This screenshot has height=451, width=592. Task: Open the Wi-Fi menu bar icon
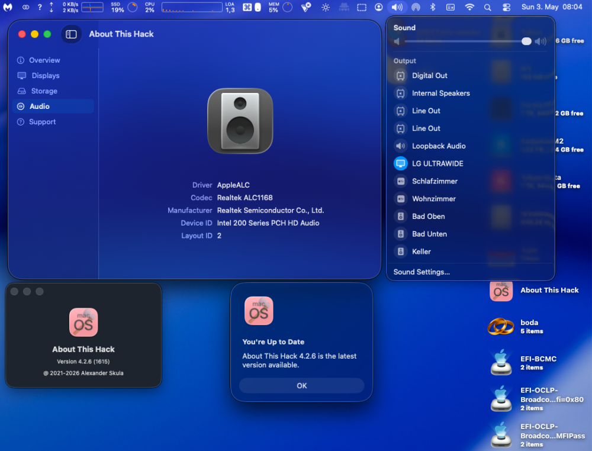click(469, 7)
